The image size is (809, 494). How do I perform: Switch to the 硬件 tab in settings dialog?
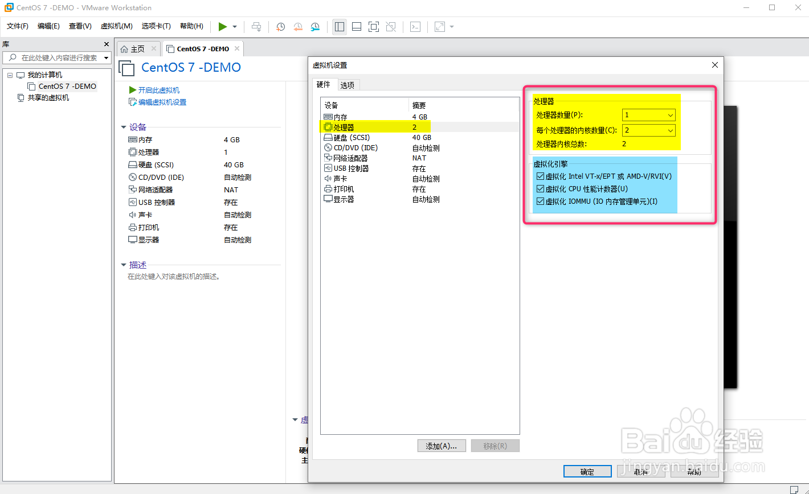click(x=323, y=84)
